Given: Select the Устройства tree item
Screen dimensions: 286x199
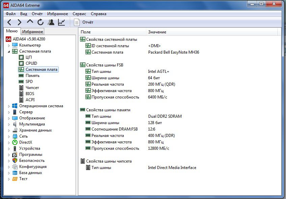Looking at the screenshot, I should pos(30,148).
